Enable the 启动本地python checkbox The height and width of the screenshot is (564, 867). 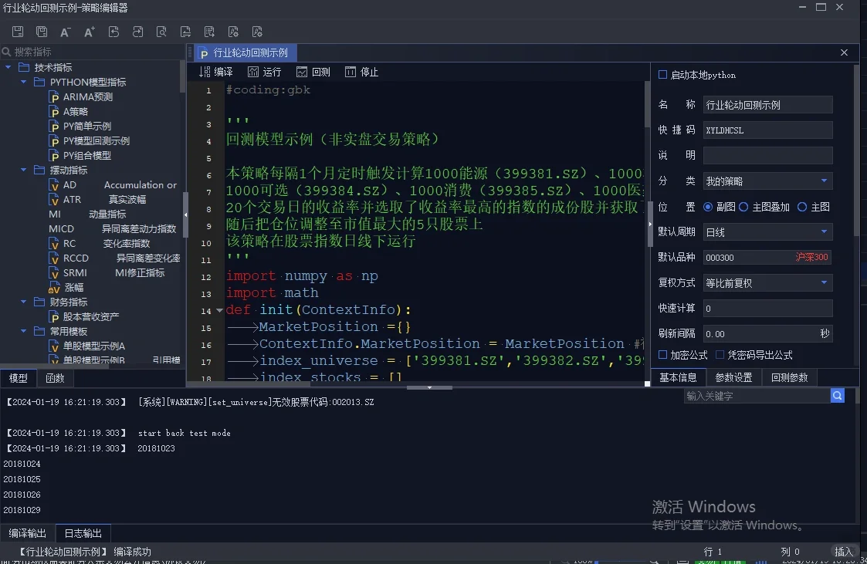662,75
